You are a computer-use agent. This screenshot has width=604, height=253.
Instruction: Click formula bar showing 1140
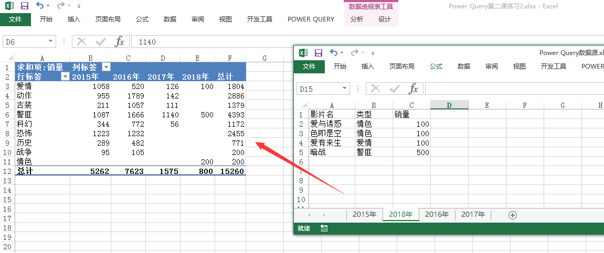pos(367,42)
